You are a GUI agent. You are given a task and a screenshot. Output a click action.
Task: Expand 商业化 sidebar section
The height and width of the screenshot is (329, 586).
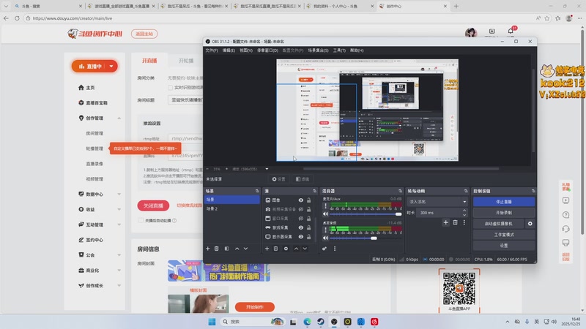pyautogui.click(x=119, y=271)
